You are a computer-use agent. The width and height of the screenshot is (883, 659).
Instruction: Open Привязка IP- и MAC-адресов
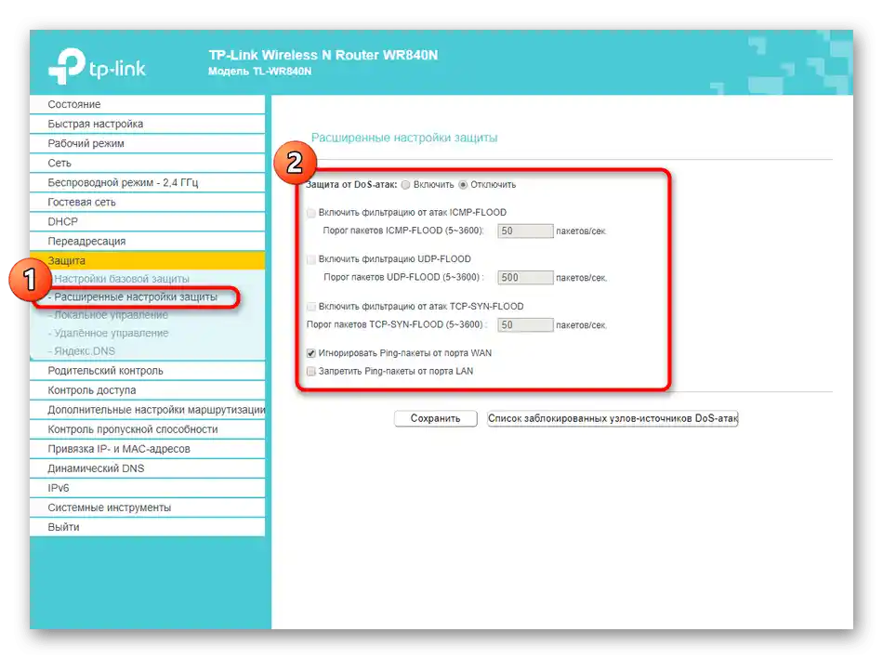[x=147, y=449]
